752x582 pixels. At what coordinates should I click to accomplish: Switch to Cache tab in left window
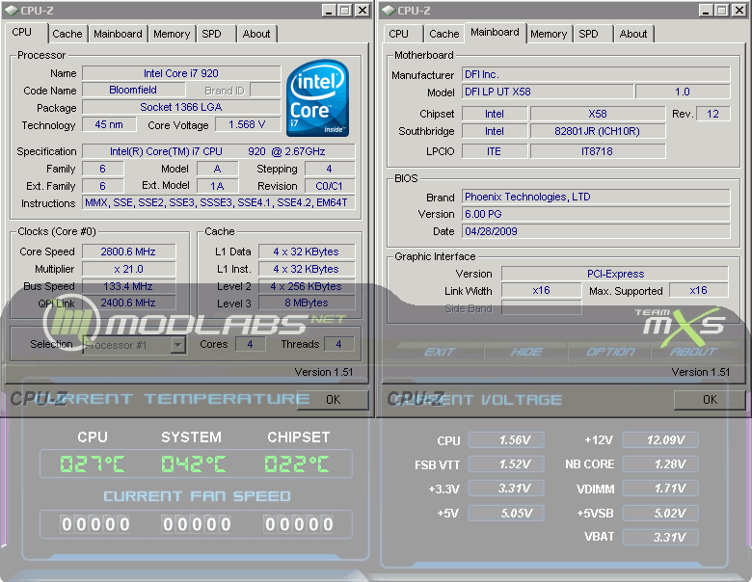tap(67, 34)
